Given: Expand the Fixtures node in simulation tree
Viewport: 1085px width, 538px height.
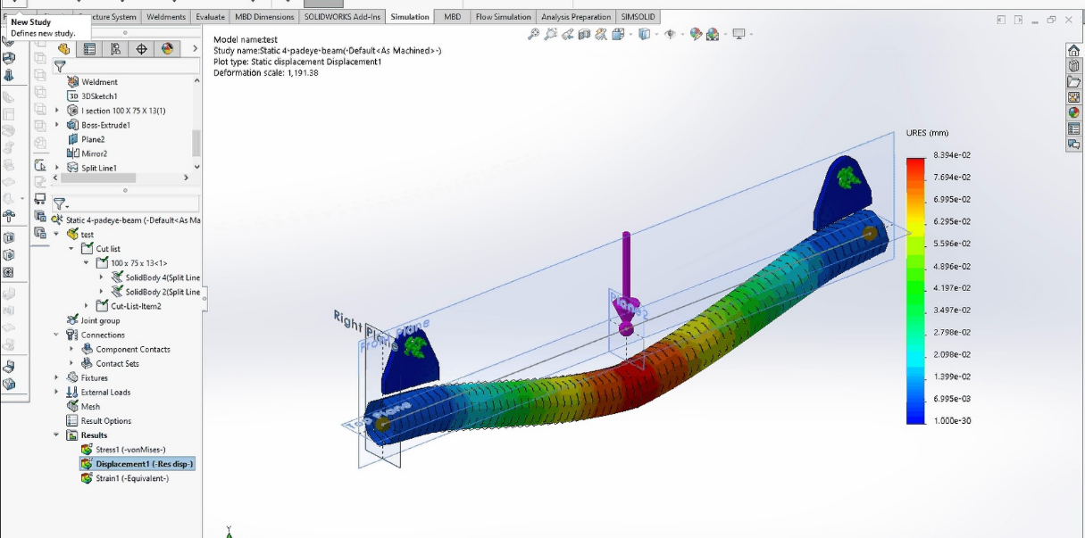Looking at the screenshot, I should 55,377.
